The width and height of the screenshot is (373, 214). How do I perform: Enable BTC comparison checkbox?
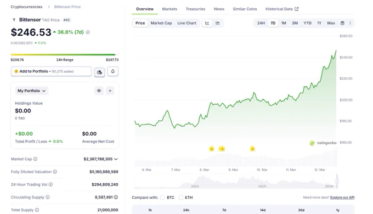(162, 198)
